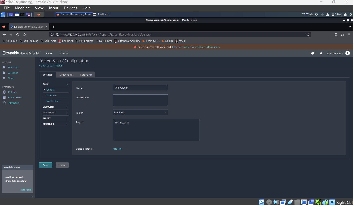
Task: Open the EthicalHacking user account menu
Action: (338, 53)
